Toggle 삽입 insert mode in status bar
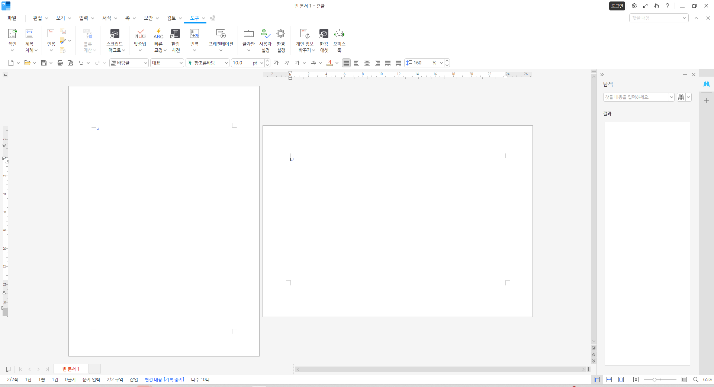Viewport: 714px width, 387px height. pos(134,380)
